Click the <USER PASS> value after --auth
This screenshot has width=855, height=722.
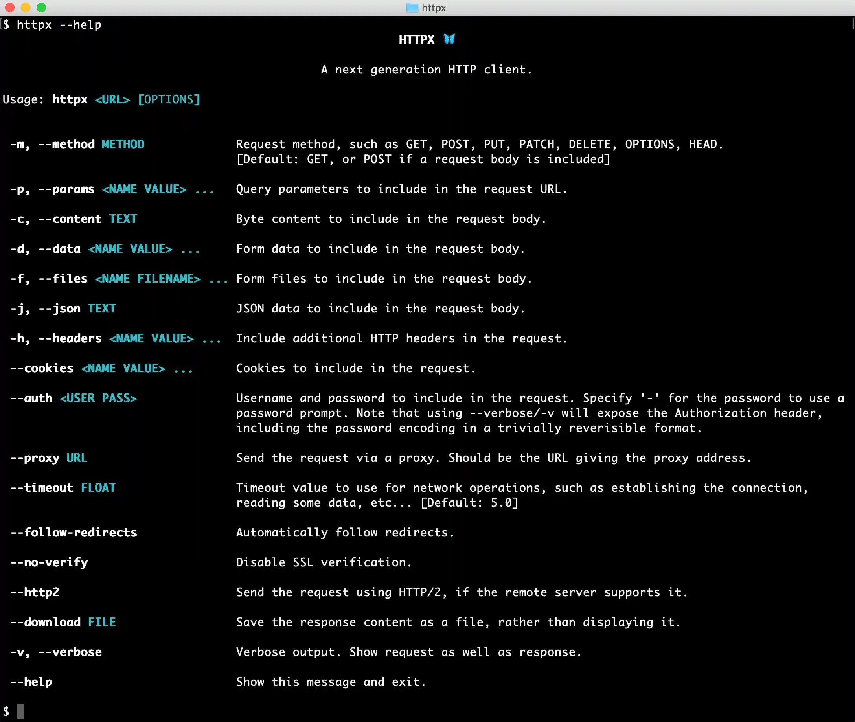pos(98,397)
